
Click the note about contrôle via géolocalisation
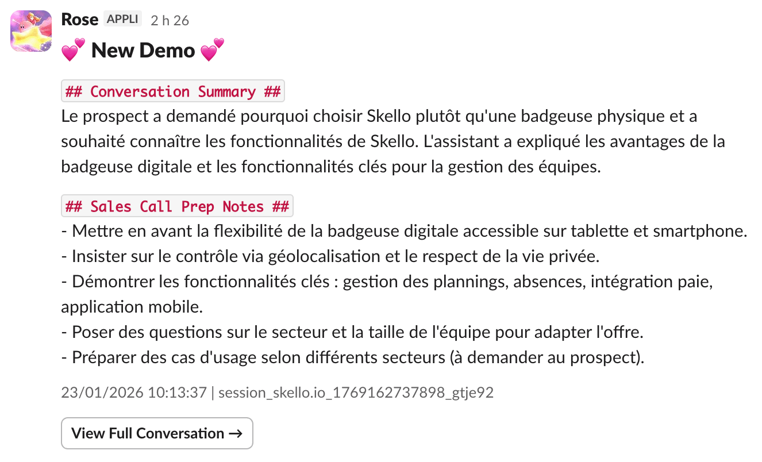330,257
